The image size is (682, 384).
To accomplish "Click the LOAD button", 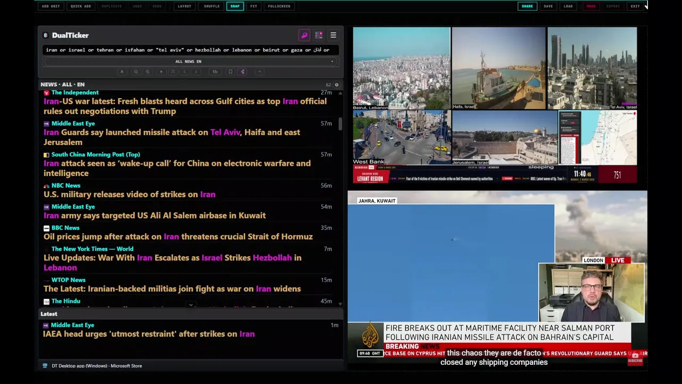I will pos(569,6).
